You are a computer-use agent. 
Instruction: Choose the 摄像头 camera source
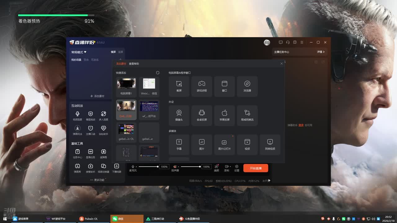coord(179,115)
